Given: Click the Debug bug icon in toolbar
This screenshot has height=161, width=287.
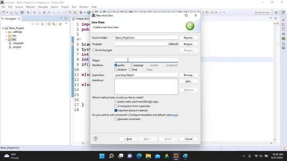Looking at the screenshot, I should coord(81,13).
